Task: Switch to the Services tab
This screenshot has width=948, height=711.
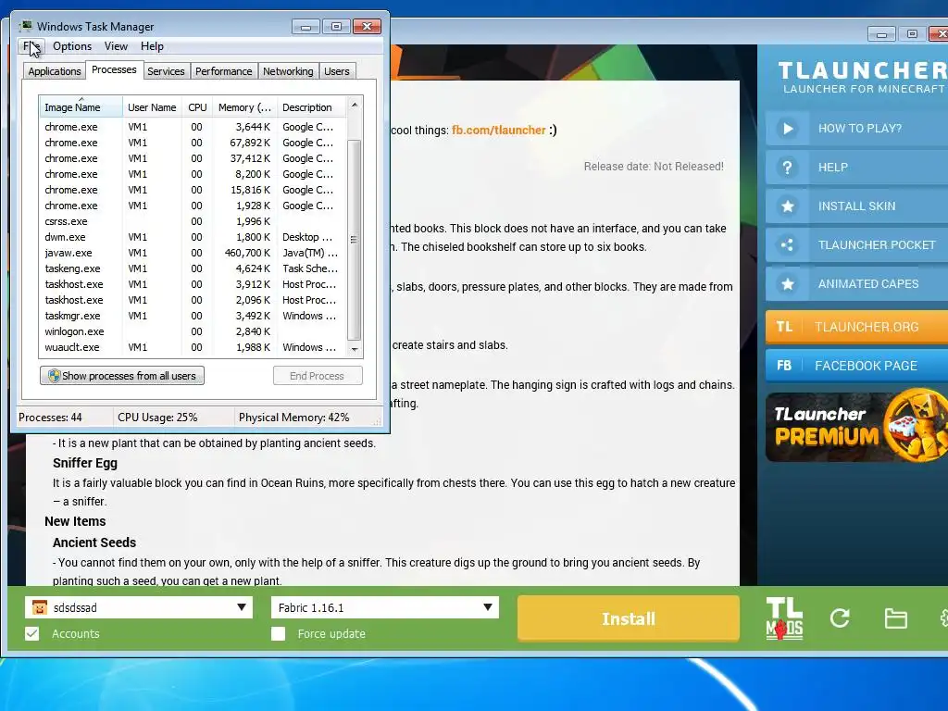Action: point(166,71)
